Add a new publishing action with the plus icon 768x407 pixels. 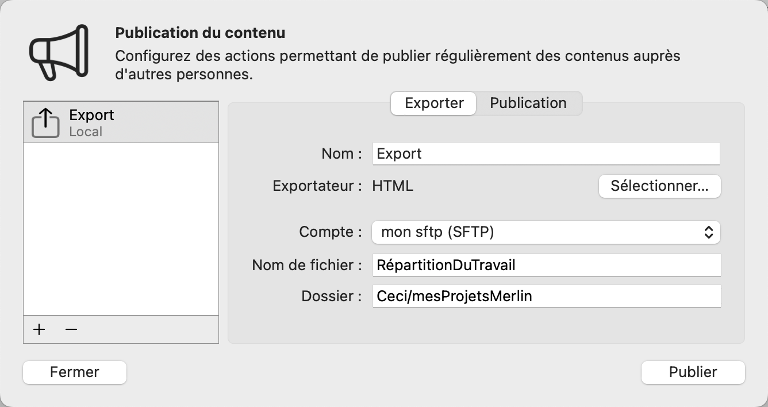pyautogui.click(x=39, y=329)
